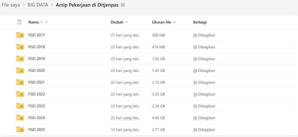Go to File saya in breadcrumb
The width and height of the screenshot is (298, 137).
11,5
